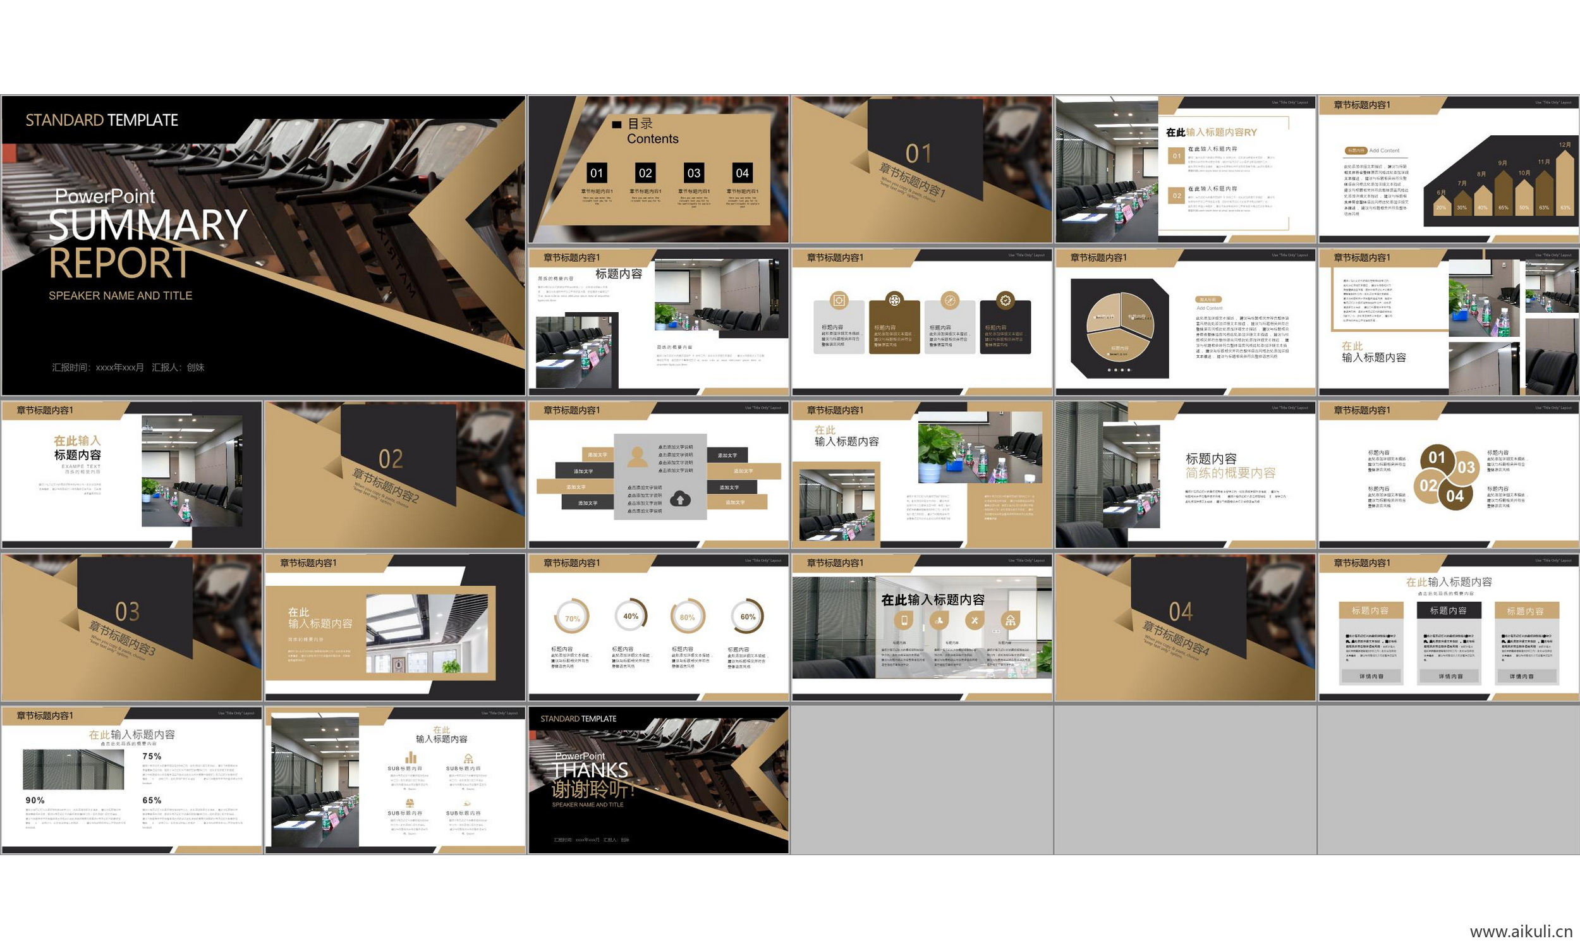
Task: Click the mobile phone teardrop icon
Action: [904, 619]
